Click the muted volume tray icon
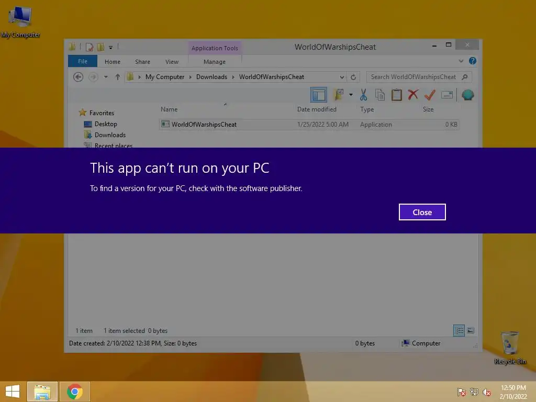Screen dimensions: 536x402 (486, 392)
